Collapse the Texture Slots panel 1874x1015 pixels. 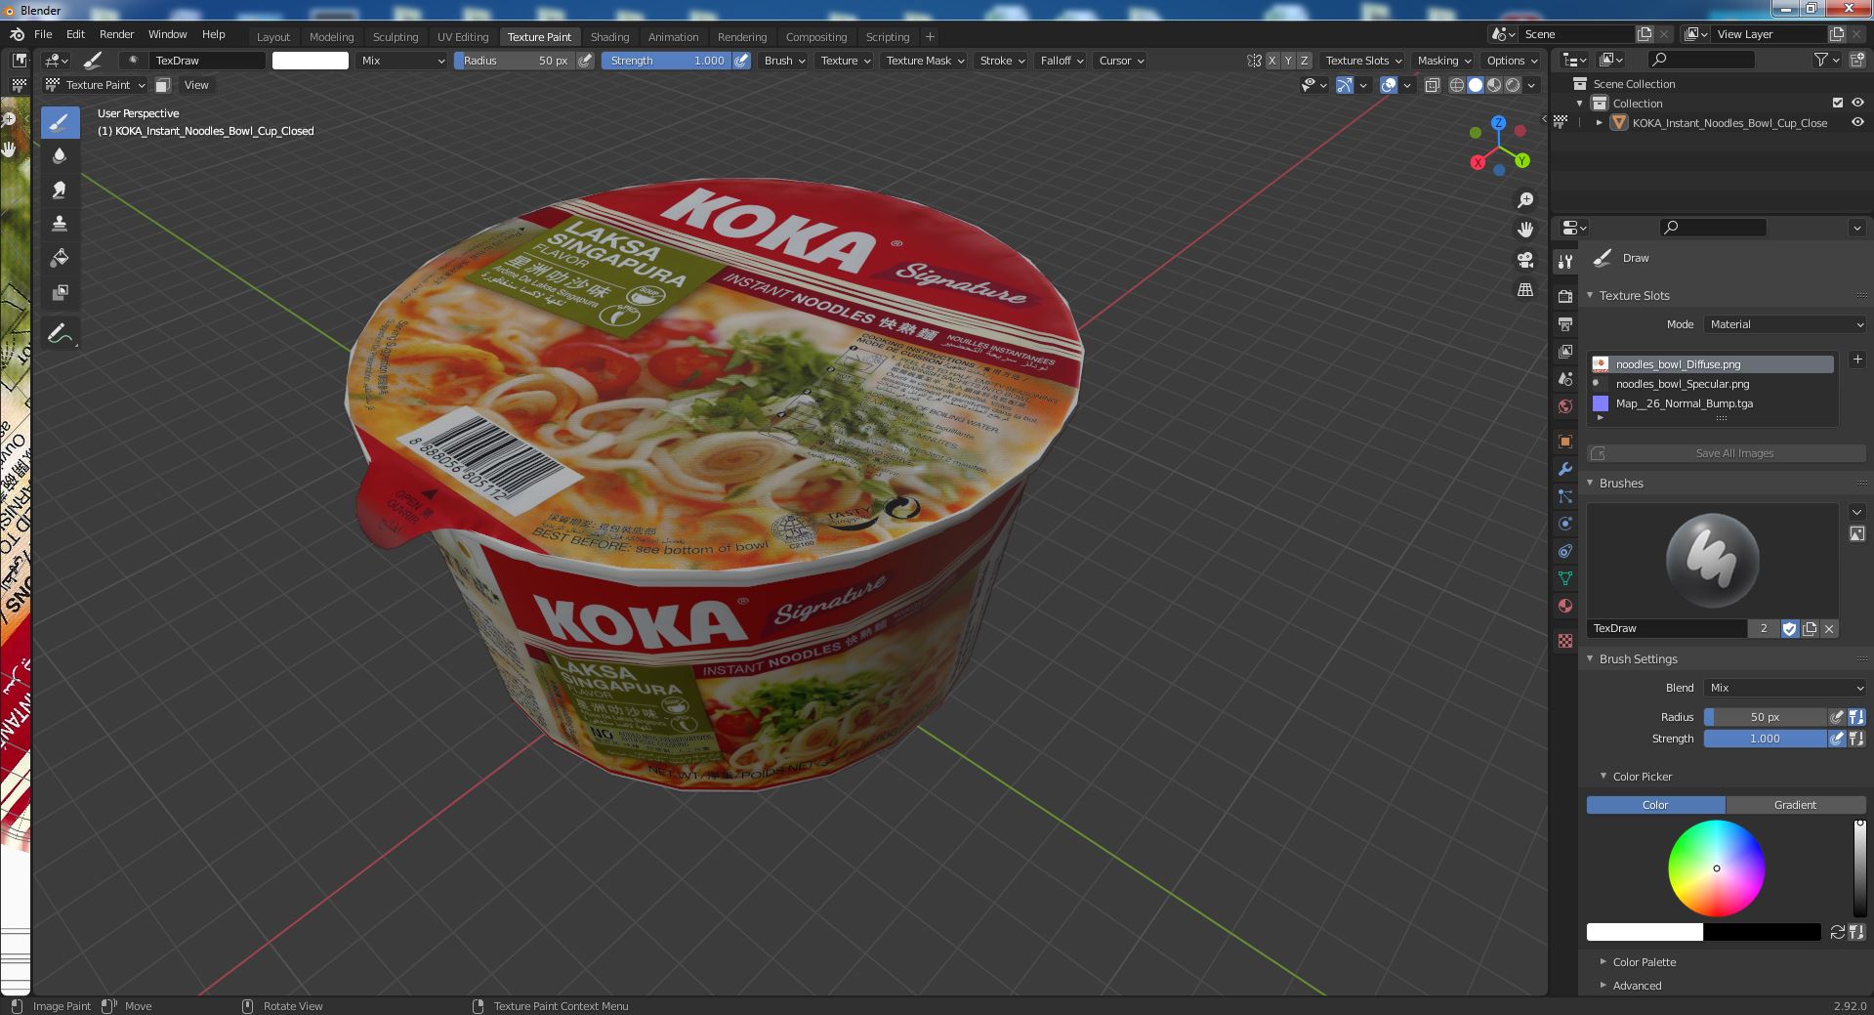[1590, 295]
